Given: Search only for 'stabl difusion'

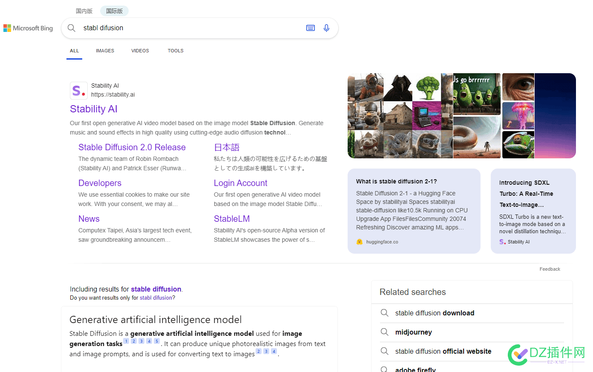Looking at the screenshot, I should (156, 298).
